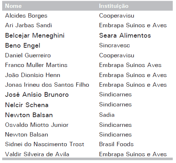Select the Ari Jarbas Sandi row

click(x=87, y=25)
